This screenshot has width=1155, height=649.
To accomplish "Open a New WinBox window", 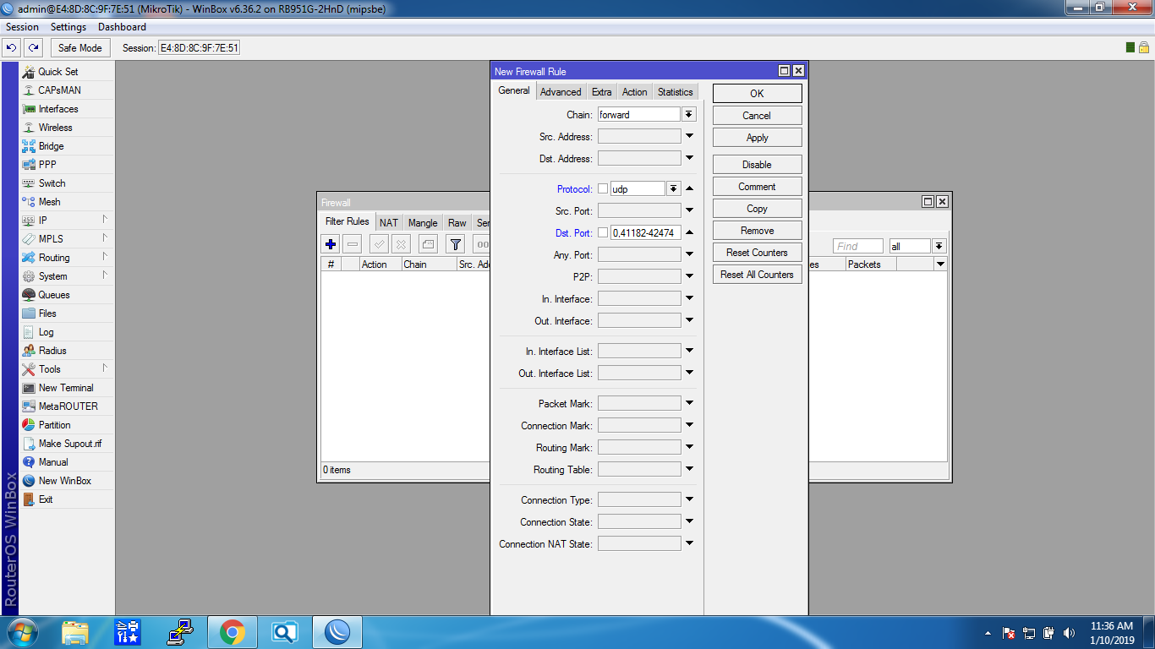I will [x=66, y=481].
